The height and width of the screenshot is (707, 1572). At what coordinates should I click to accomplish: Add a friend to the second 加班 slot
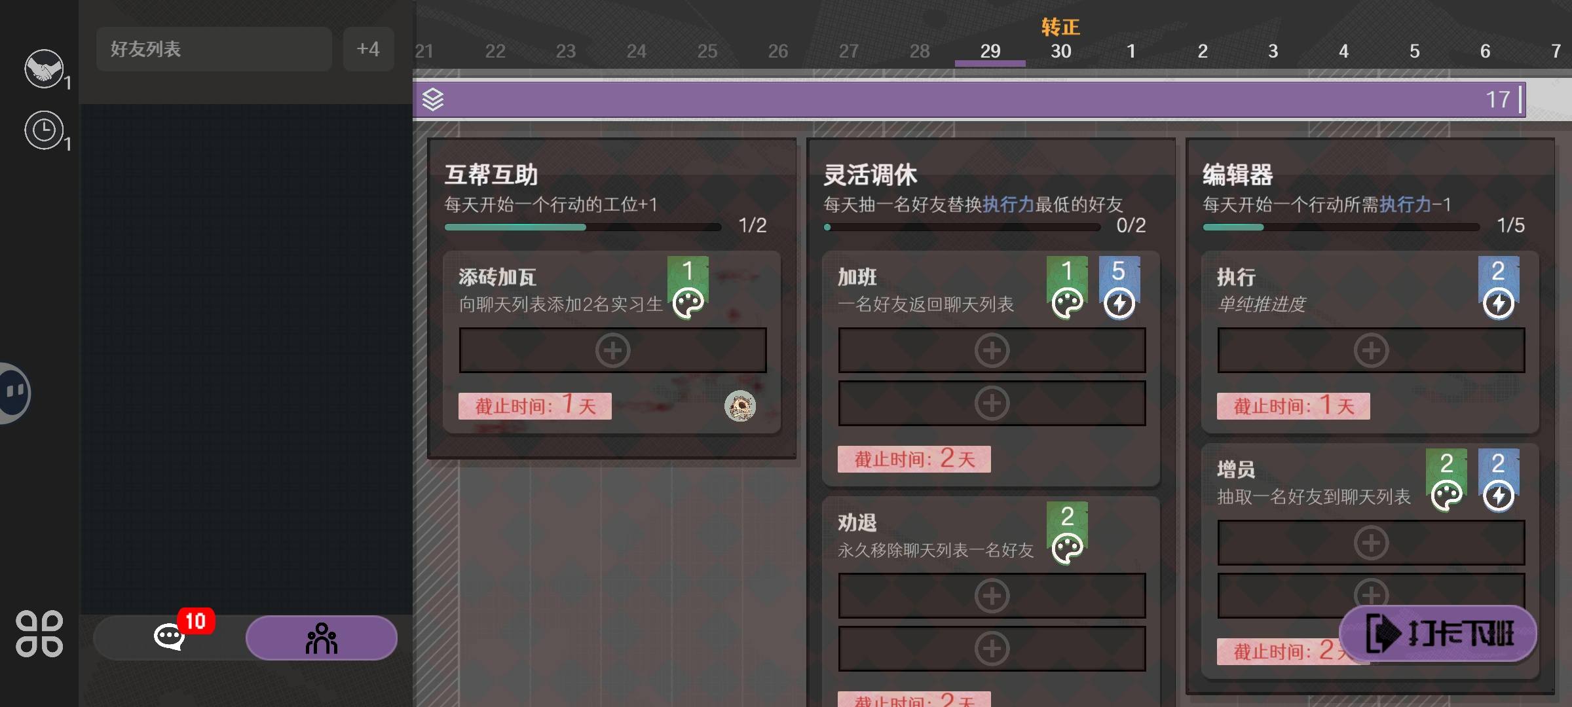[992, 403]
